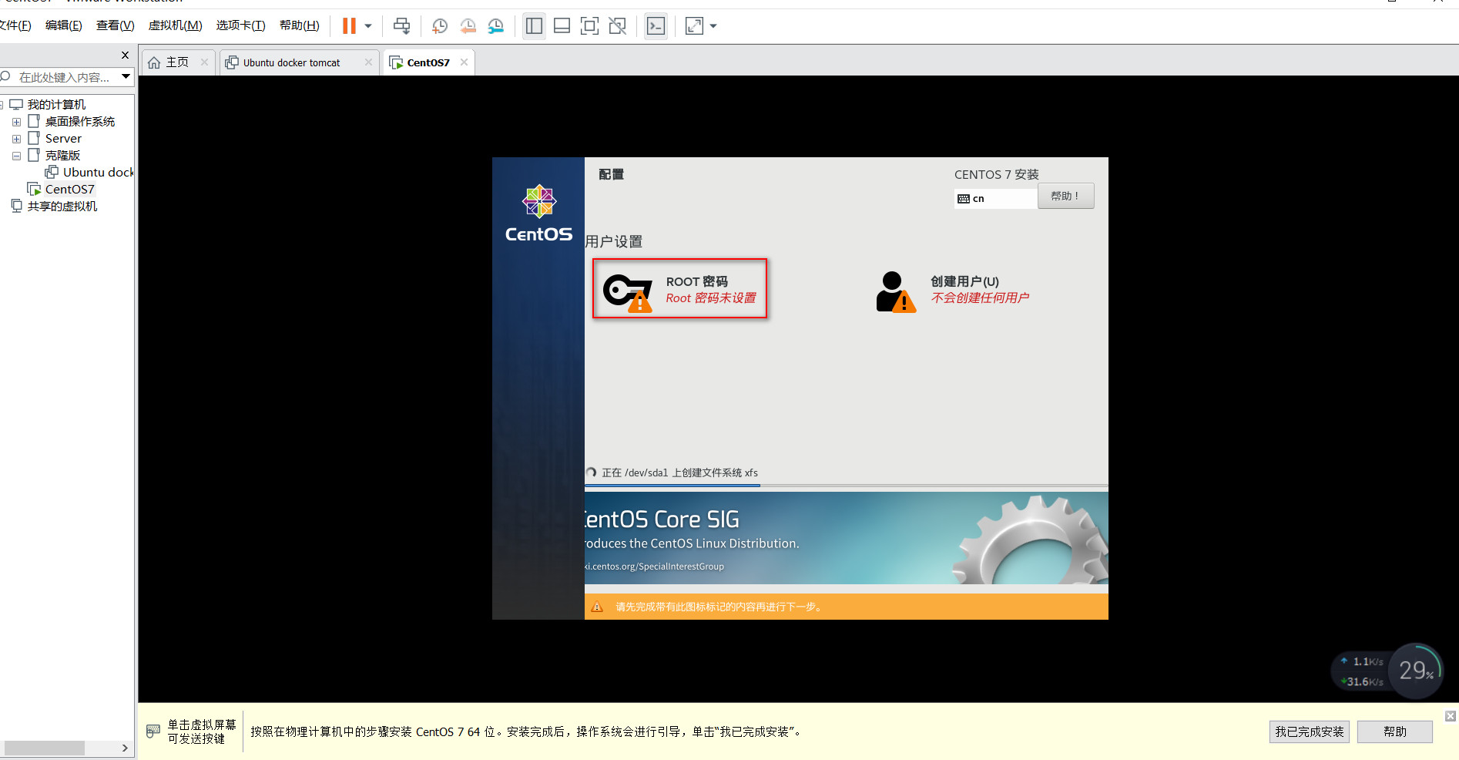This screenshot has width=1459, height=760.
Task: Select Ubuntu docker VM in the tree
Action: pos(98,172)
